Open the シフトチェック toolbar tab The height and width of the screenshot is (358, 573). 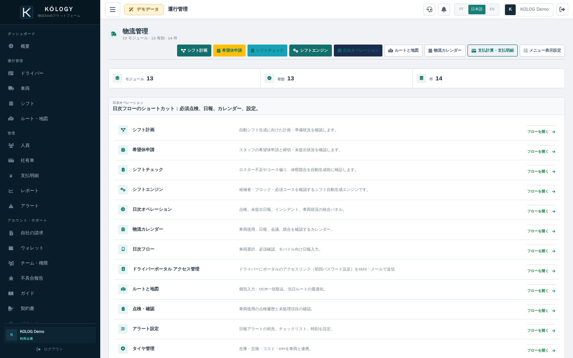point(267,51)
